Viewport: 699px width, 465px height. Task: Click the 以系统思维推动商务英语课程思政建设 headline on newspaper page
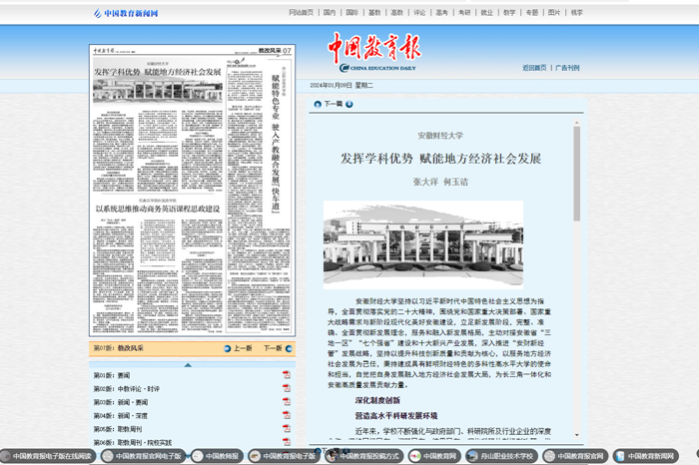(158, 209)
